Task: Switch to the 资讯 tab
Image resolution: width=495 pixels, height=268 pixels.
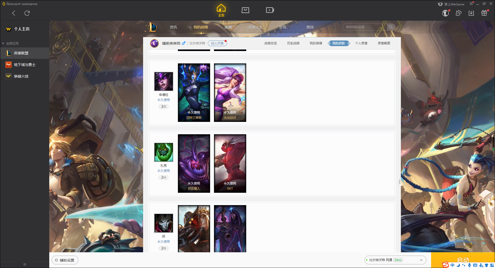Action: point(173,27)
